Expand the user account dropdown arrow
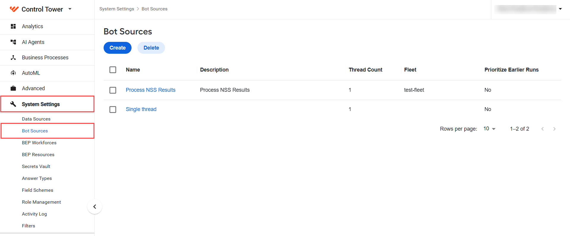Screen dimensions: 570x236 coord(560,9)
